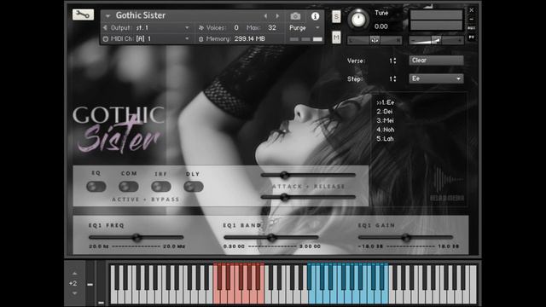This screenshot has width=546, height=307.
Task: Click the Release slider handle
Action: tap(284, 197)
